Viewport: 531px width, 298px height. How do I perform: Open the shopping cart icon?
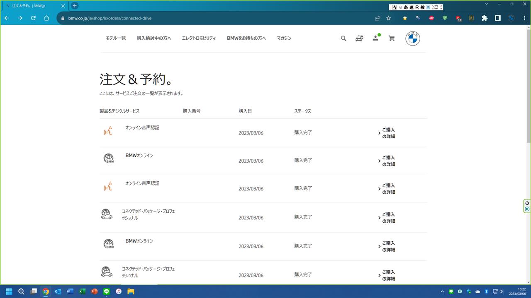click(391, 38)
